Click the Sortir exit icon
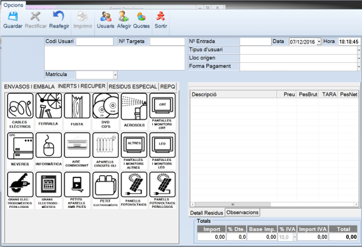Image resolution: width=362 pixels, height=247 pixels. (160, 17)
